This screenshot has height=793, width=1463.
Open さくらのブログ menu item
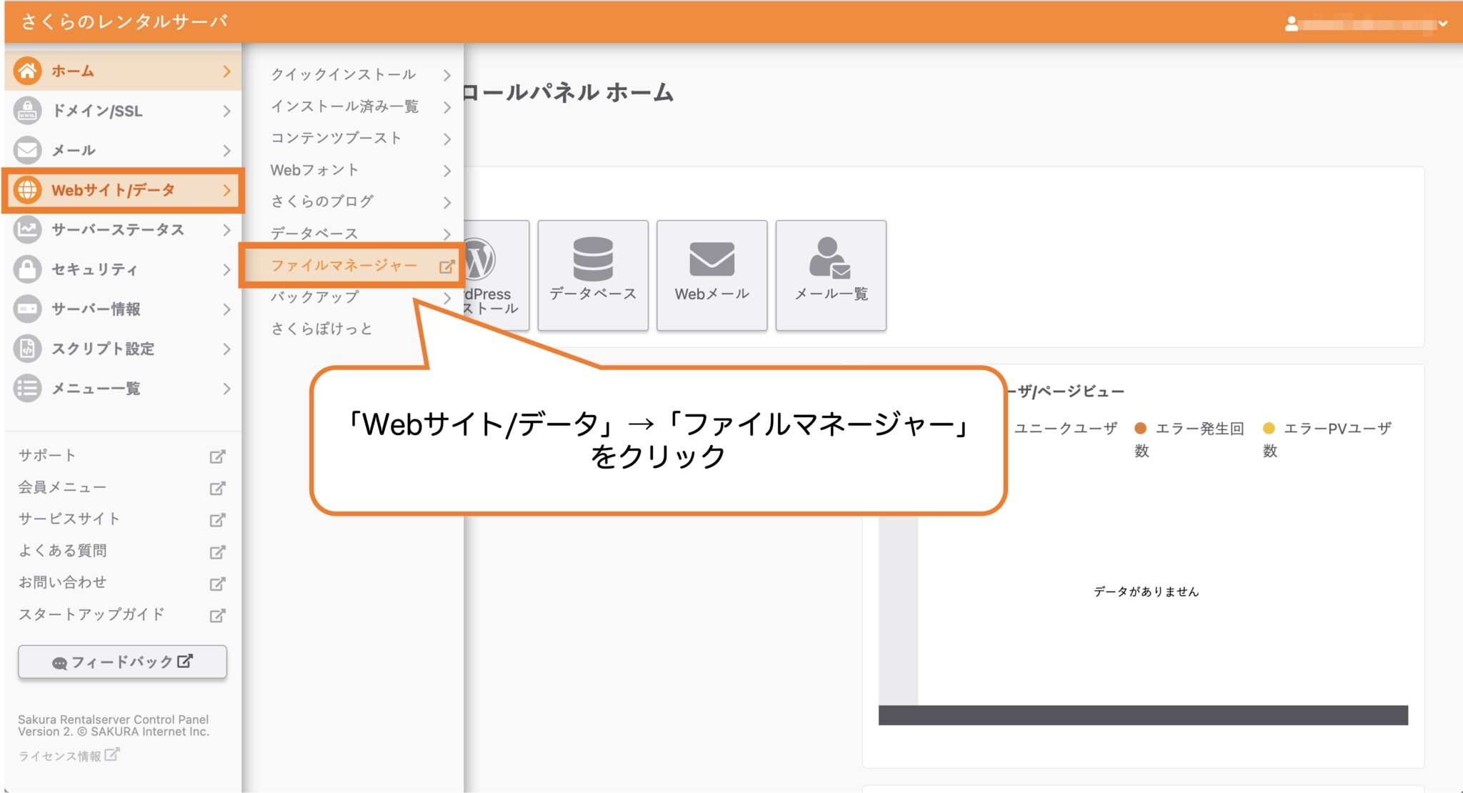(321, 201)
